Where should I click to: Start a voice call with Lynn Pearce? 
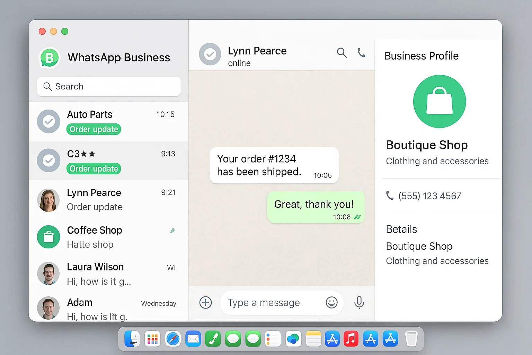coord(361,52)
